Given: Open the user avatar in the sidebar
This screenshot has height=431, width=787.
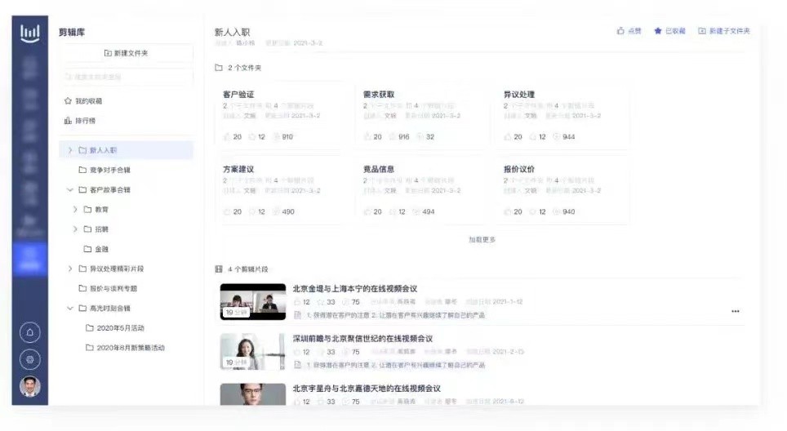Looking at the screenshot, I should coord(29,386).
